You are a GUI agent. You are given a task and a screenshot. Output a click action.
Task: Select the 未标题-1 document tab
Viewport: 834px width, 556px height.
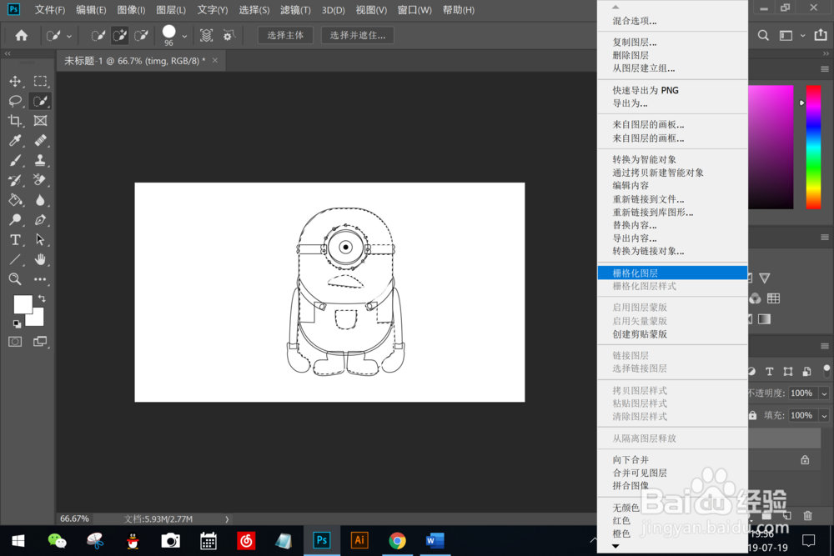135,61
